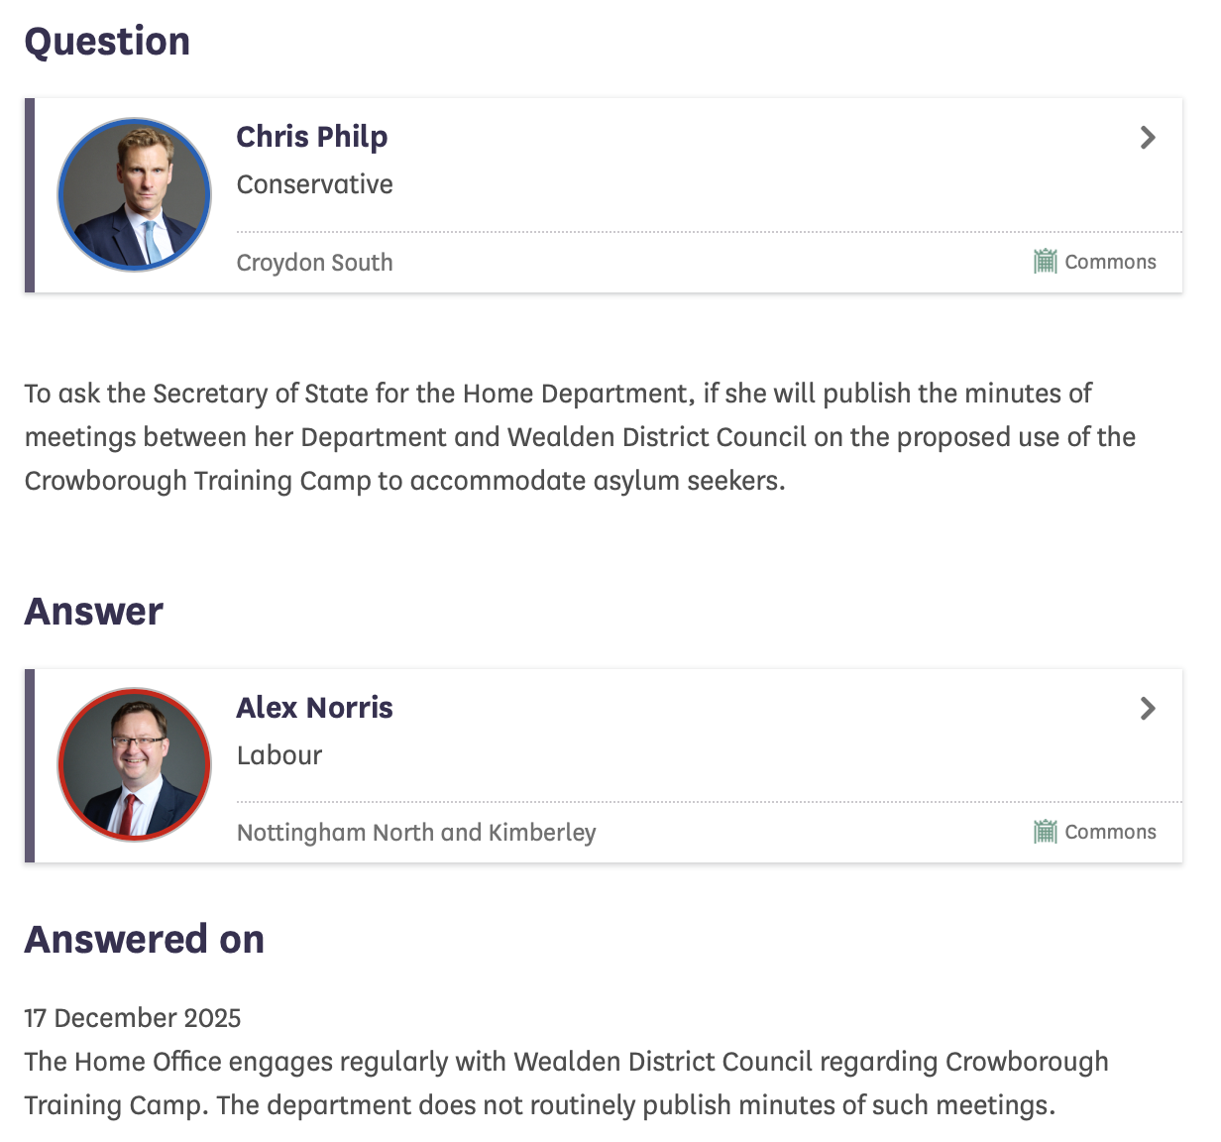Click the Home Office answer paragraph

[x=566, y=1084]
